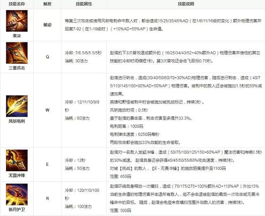Screen dimensions: 265x216
Task: Click the 被动 trigger cell
Action: pos(47,25)
